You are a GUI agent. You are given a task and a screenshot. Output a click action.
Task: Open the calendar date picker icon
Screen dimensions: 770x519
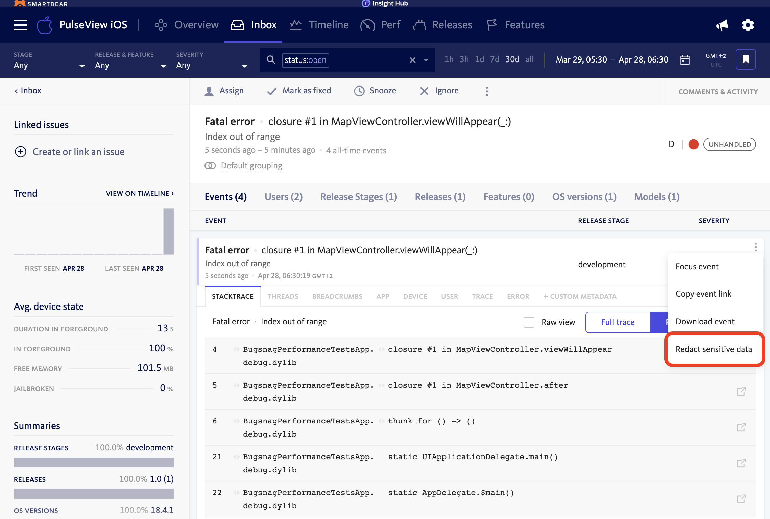click(685, 60)
